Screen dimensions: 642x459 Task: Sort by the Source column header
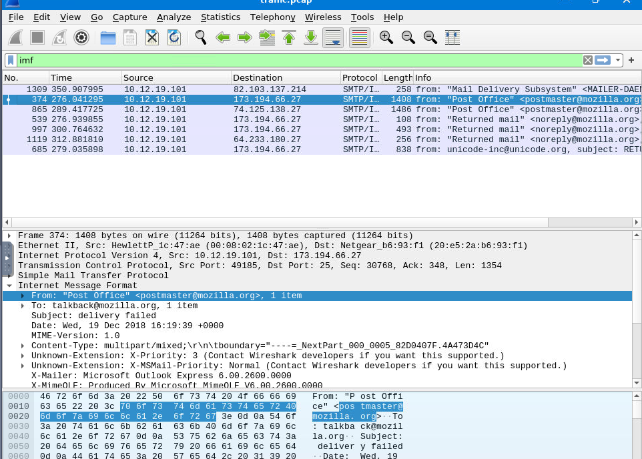click(176, 78)
